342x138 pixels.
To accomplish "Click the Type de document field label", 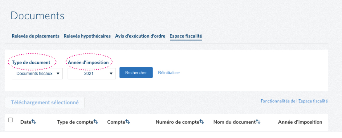I will (x=31, y=63).
